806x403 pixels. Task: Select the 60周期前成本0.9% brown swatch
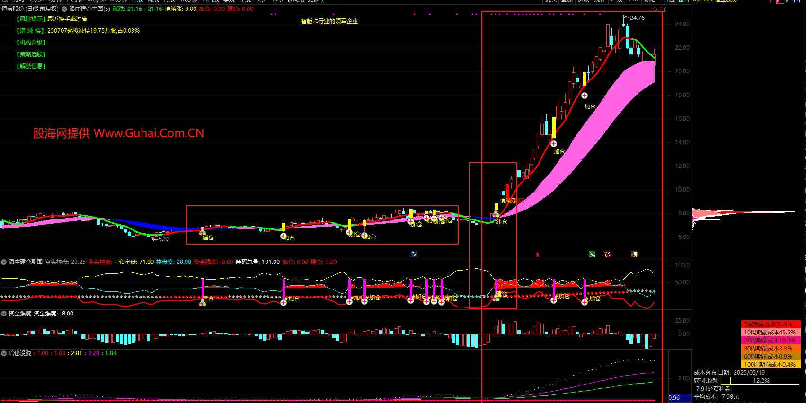(x=771, y=357)
